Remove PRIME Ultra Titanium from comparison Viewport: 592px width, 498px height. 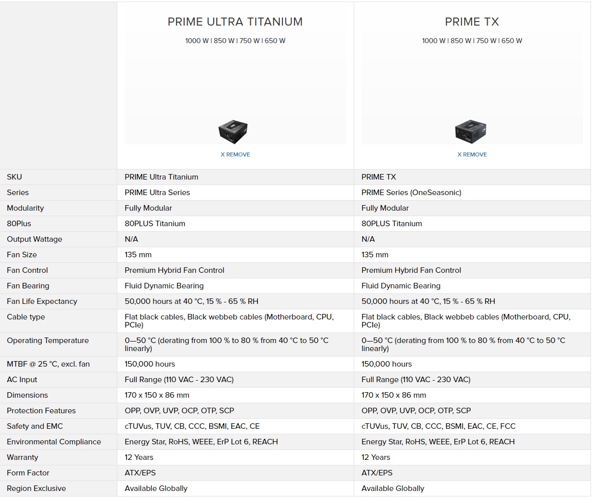coord(235,154)
